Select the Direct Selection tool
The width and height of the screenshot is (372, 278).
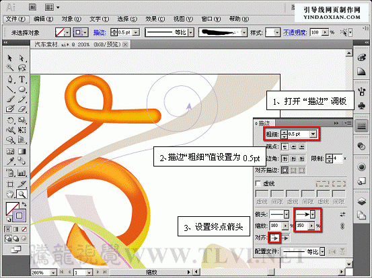tap(22, 58)
